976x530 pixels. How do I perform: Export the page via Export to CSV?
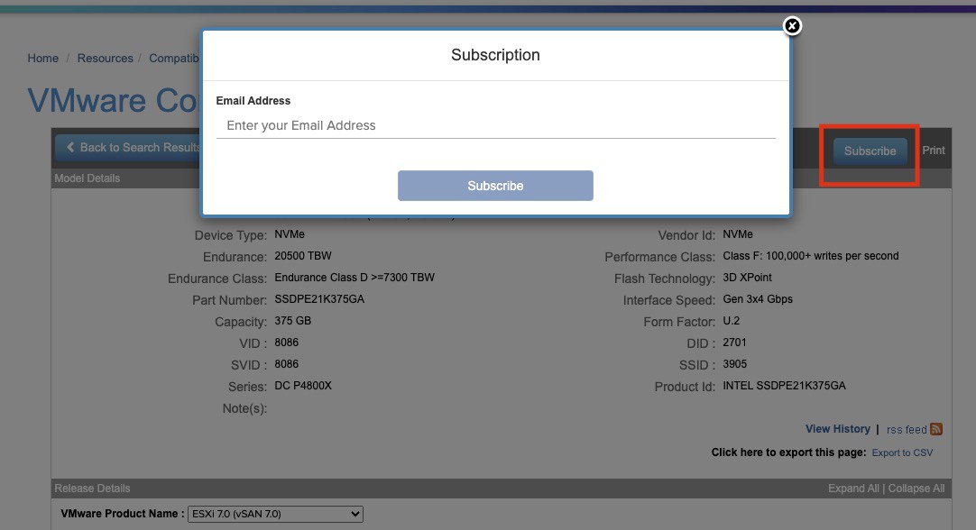coord(902,452)
